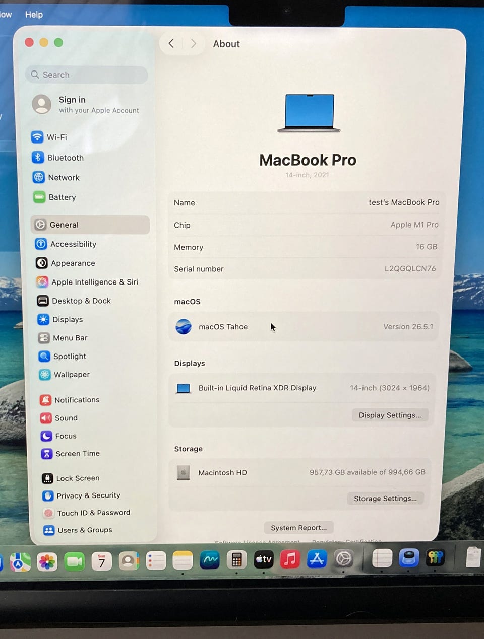Click the 16 GB memory value
Viewport: 484px width, 639px height.
(427, 247)
